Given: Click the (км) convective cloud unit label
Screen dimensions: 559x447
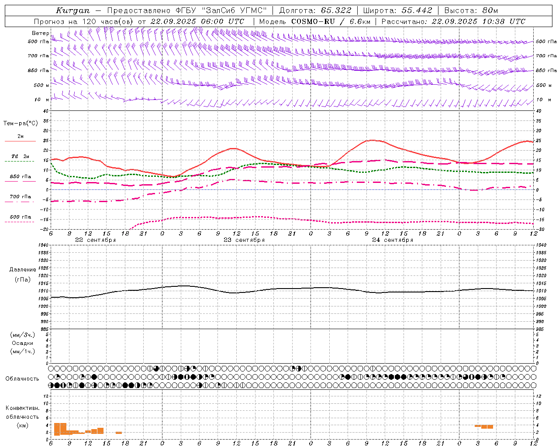Looking at the screenshot, I should pos(22,425).
